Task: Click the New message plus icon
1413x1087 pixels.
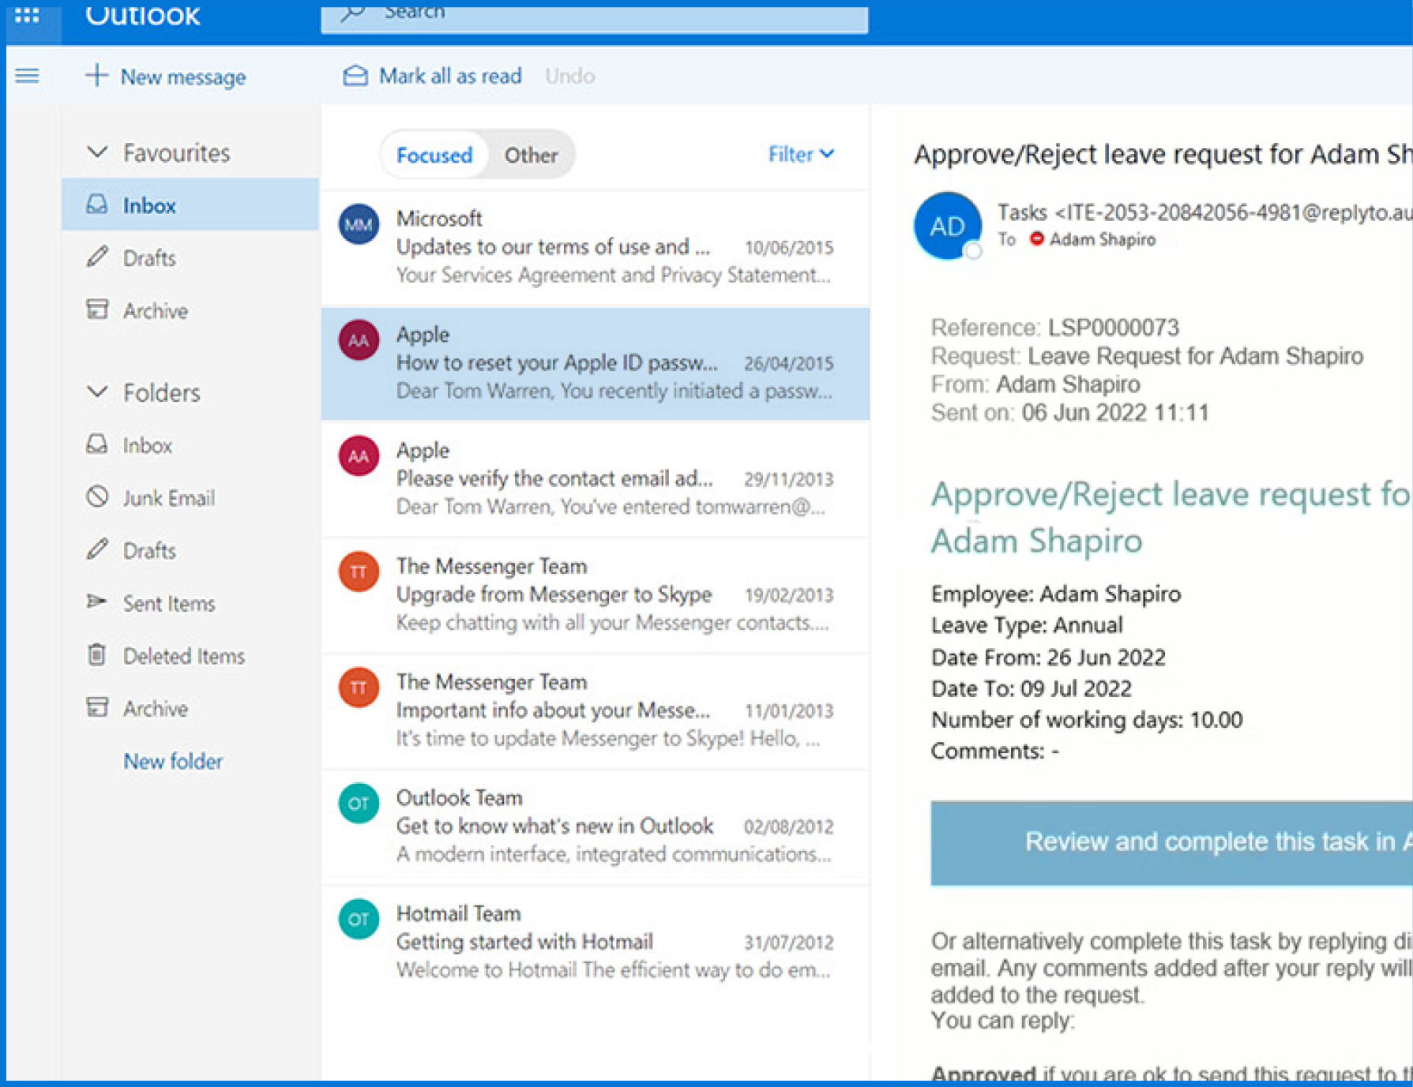Action: [96, 75]
